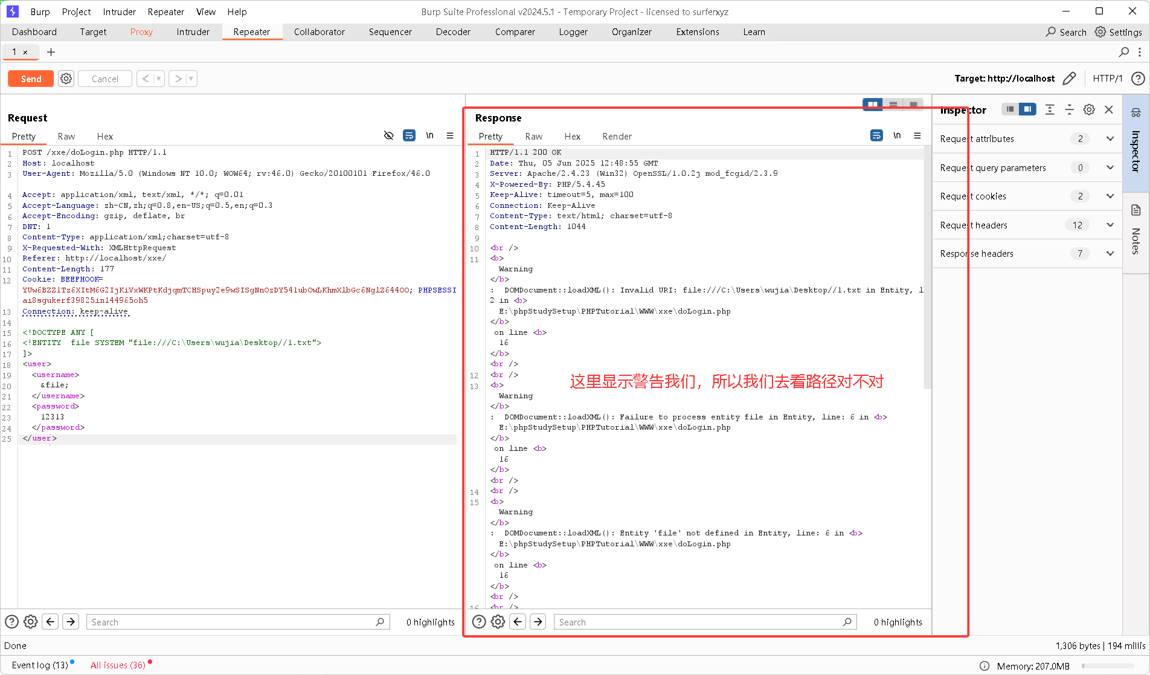
Task: Add a new Repeater tab
Action: (51, 52)
